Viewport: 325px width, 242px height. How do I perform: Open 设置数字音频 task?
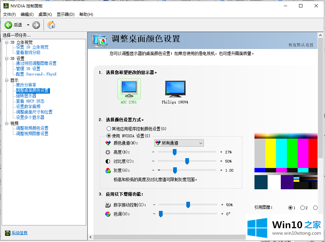pyautogui.click(x=28, y=106)
